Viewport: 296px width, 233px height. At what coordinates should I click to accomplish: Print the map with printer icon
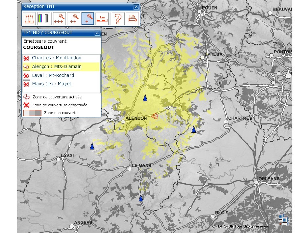point(132,19)
